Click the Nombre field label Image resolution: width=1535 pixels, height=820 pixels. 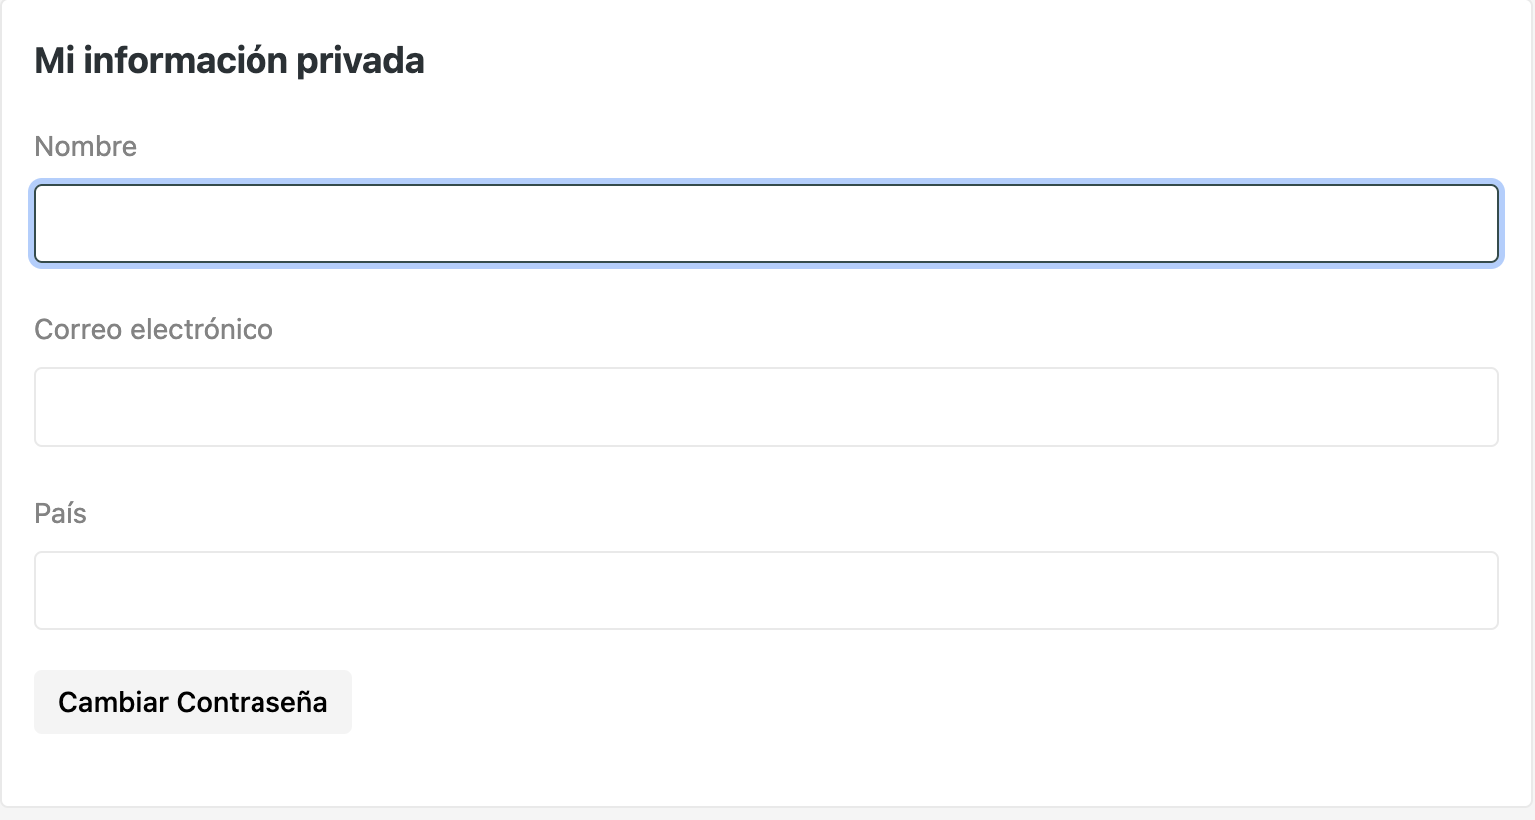coord(85,147)
